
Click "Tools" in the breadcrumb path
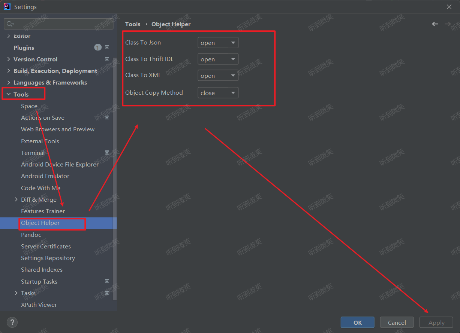(133, 24)
